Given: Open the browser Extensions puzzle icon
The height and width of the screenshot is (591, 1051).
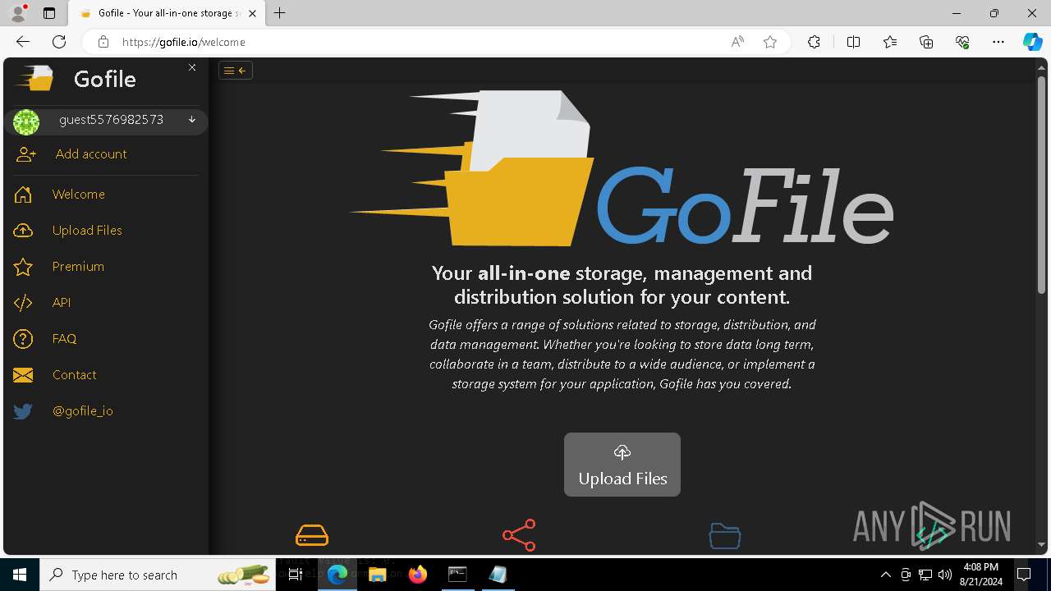Looking at the screenshot, I should [x=814, y=42].
